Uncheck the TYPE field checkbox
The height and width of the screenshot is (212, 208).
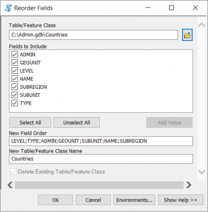pos(14,103)
